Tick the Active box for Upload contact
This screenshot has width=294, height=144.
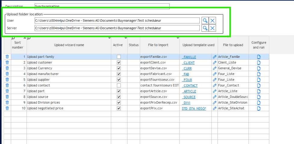coord(119,86)
